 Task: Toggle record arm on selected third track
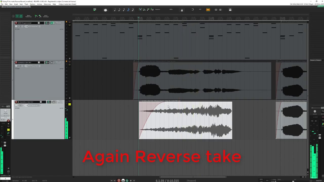click(x=16, y=102)
